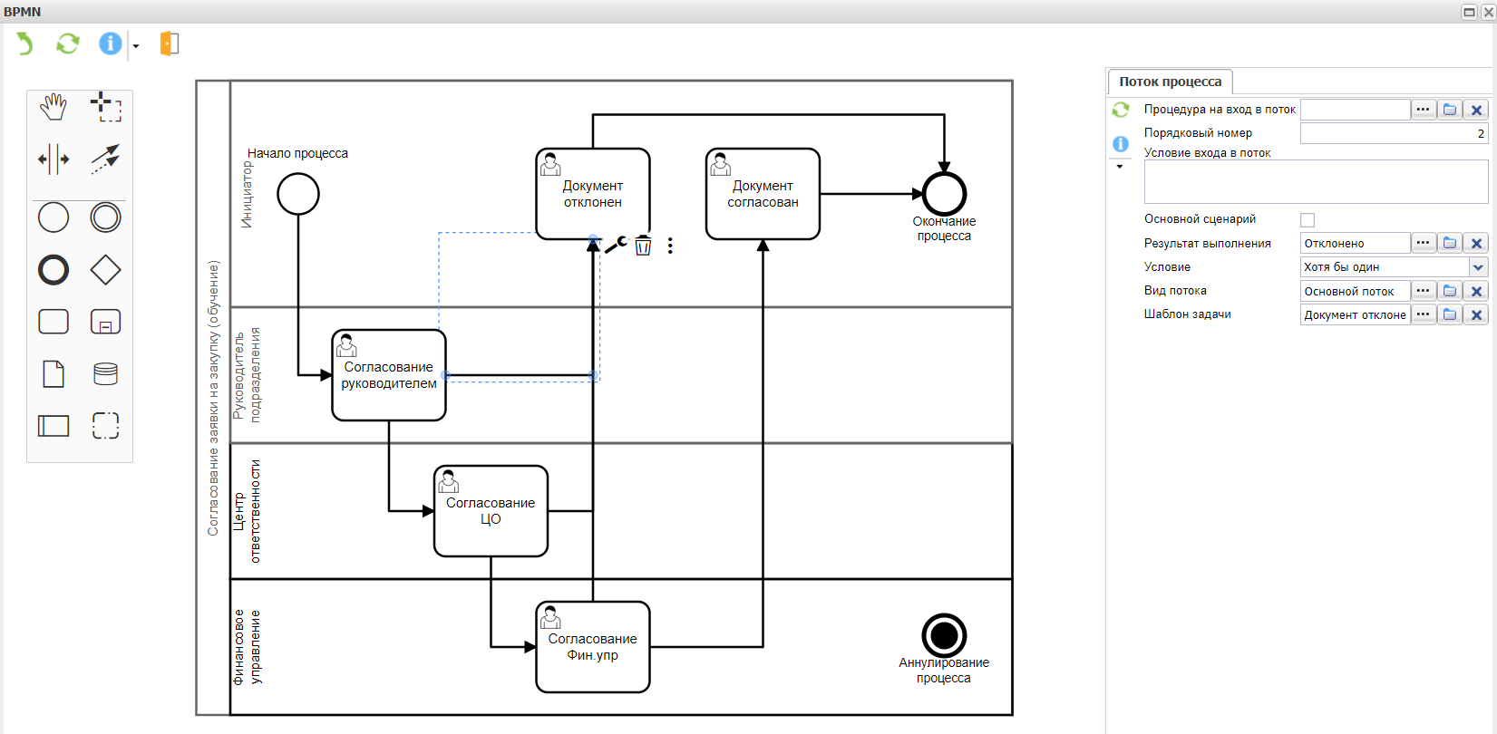Choose the space tool in palette
Screen dimensions: 1497x734
click(53, 159)
